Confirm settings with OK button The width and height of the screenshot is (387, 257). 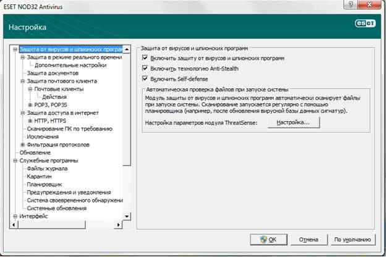pos(268,240)
